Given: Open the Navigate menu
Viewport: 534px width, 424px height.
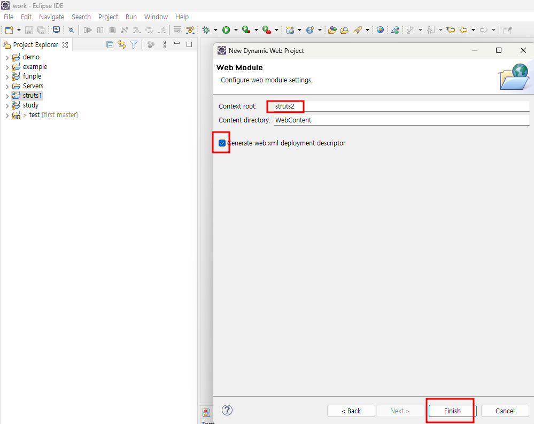Looking at the screenshot, I should pyautogui.click(x=51, y=17).
